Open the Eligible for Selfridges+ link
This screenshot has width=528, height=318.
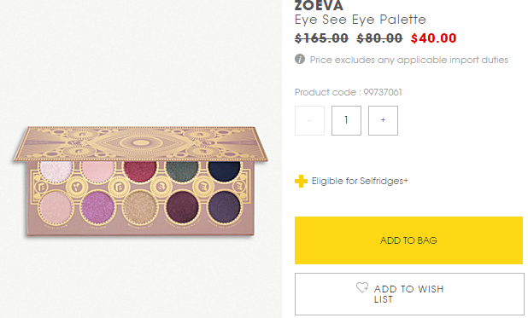(x=360, y=182)
